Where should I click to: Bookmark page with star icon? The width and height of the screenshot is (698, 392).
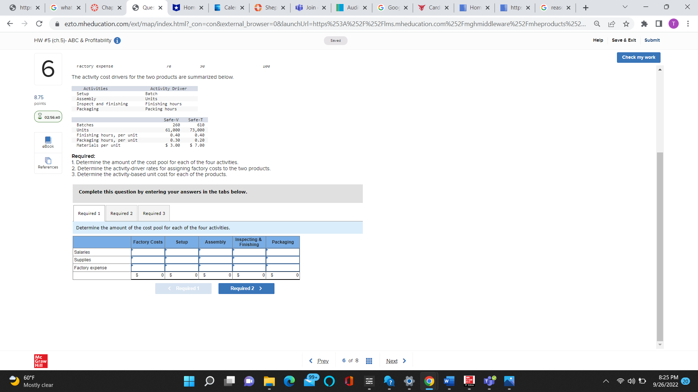tap(626, 24)
